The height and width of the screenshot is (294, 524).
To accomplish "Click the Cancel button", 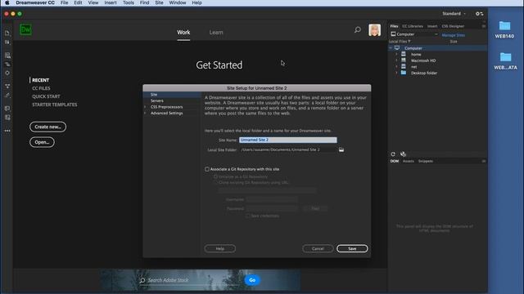I will coord(318,248).
